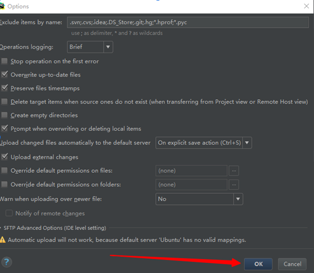The width and height of the screenshot is (314, 273).
Task: Toggle Preserve files timestamps checkbox
Action: coord(5,88)
